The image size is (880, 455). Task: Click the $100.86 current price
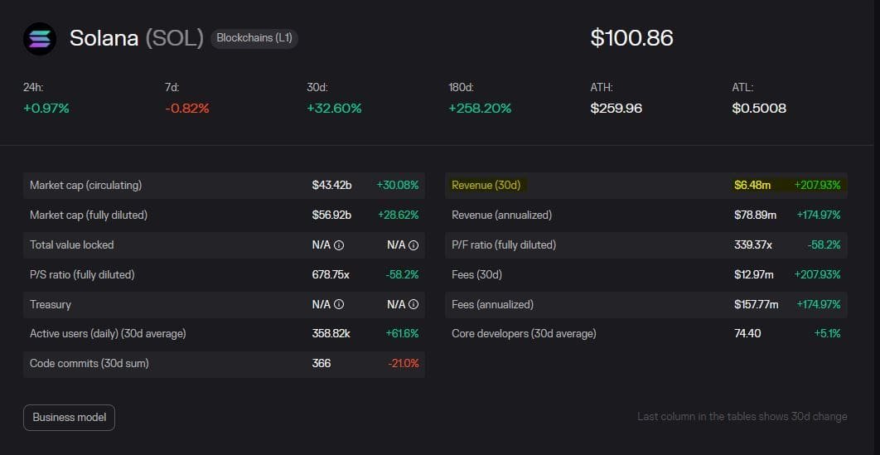(x=631, y=38)
